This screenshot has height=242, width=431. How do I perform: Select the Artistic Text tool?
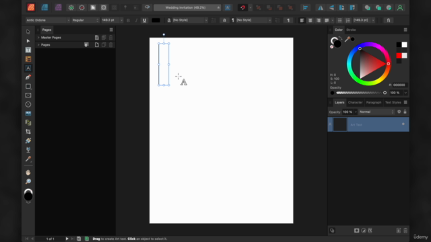tap(28, 68)
